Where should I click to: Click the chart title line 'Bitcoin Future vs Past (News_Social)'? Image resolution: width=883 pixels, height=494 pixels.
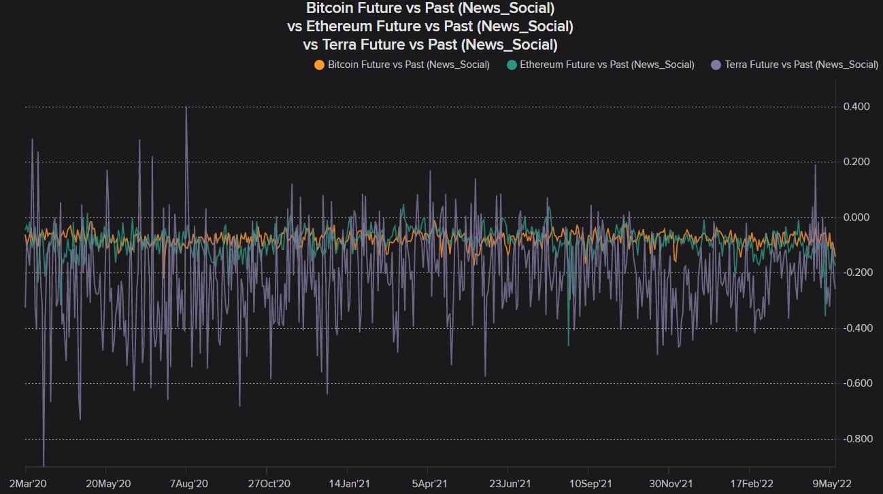431,9
